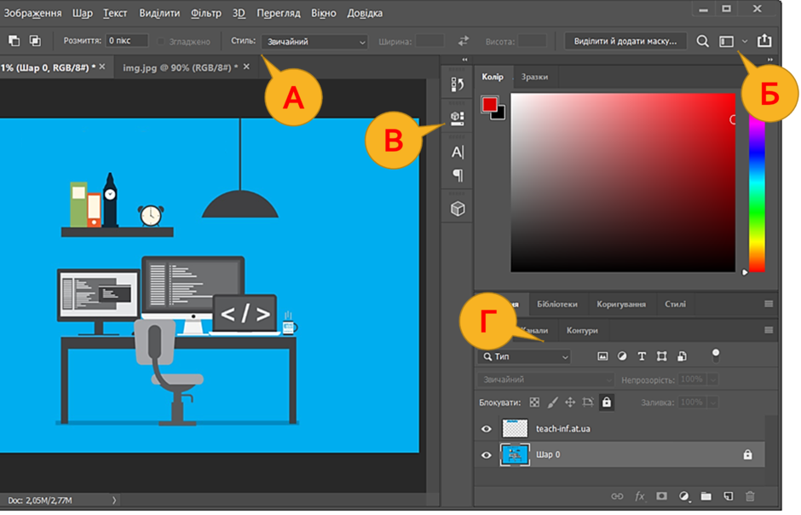Add a layer mask icon
The height and width of the screenshot is (515, 801).
point(661,496)
